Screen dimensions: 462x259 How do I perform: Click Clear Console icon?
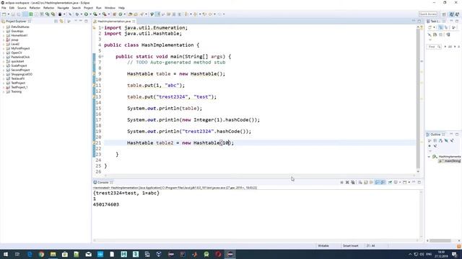point(360,182)
